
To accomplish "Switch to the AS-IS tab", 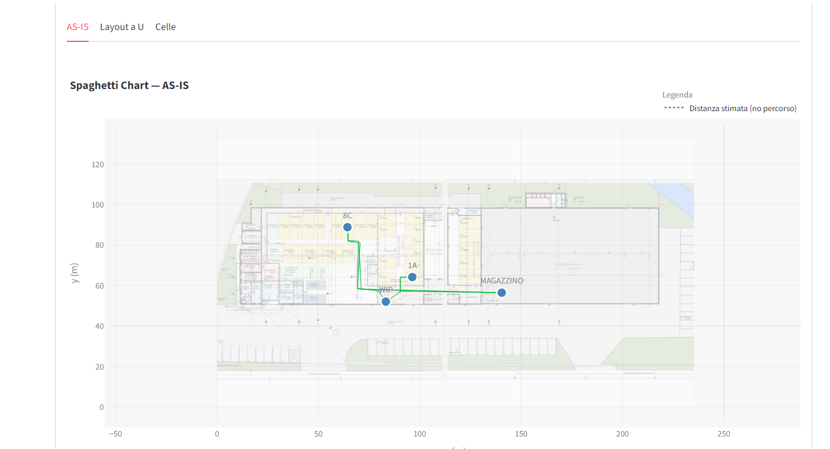I will (x=78, y=27).
